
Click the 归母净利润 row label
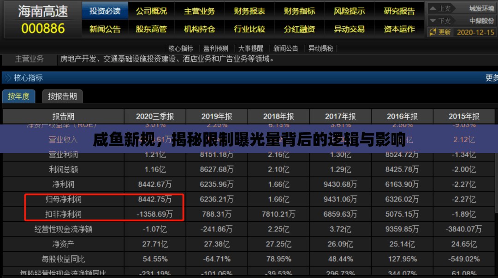[x=63, y=199]
